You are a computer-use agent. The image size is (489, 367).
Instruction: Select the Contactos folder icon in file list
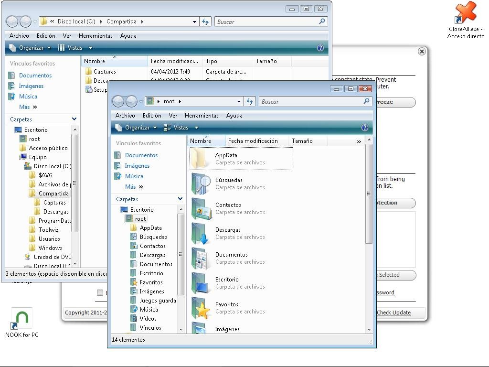point(201,208)
